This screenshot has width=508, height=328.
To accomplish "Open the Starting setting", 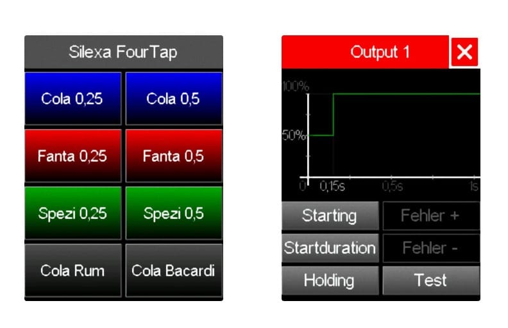I will pyautogui.click(x=330, y=216).
